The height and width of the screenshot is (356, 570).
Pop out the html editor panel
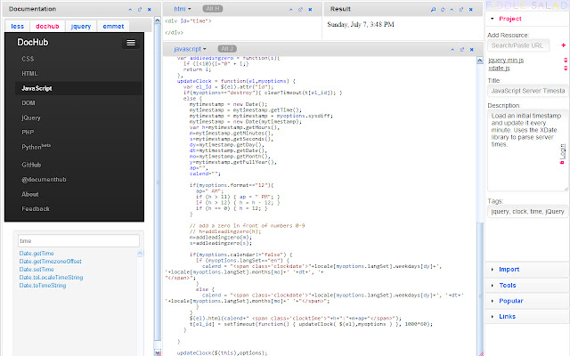(x=300, y=10)
